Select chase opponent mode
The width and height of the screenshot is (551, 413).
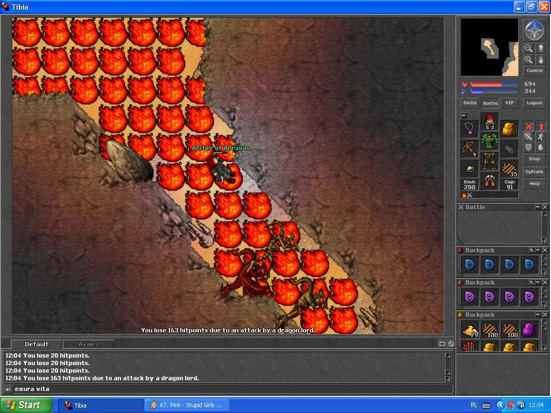541,137
